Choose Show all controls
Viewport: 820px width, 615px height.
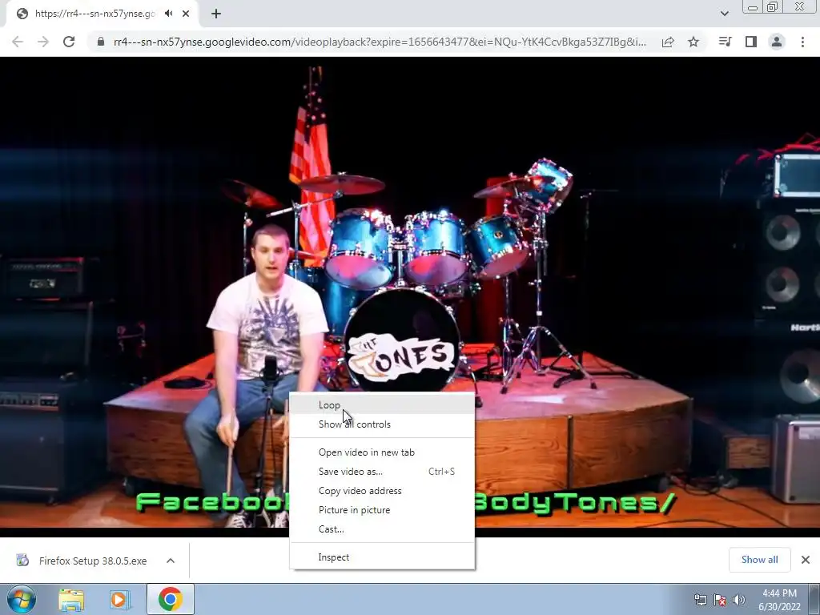(x=382, y=424)
